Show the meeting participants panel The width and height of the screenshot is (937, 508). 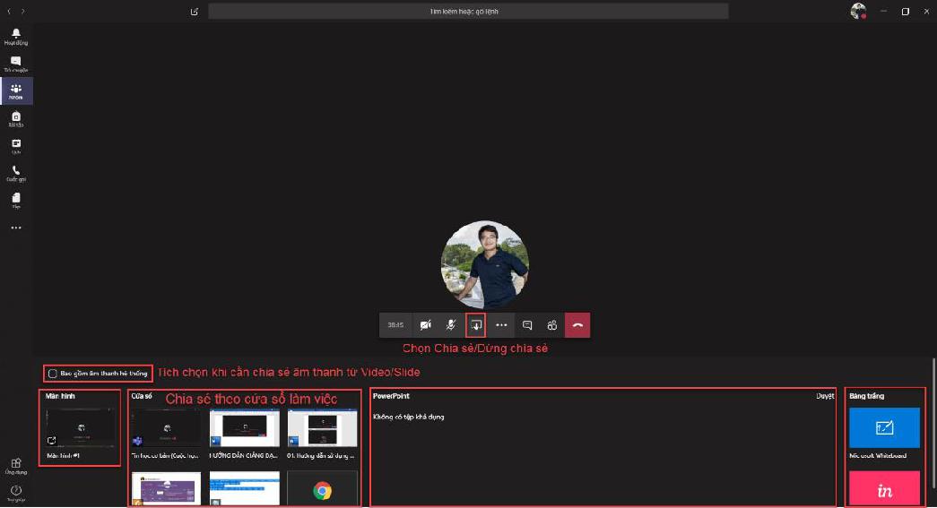click(552, 325)
